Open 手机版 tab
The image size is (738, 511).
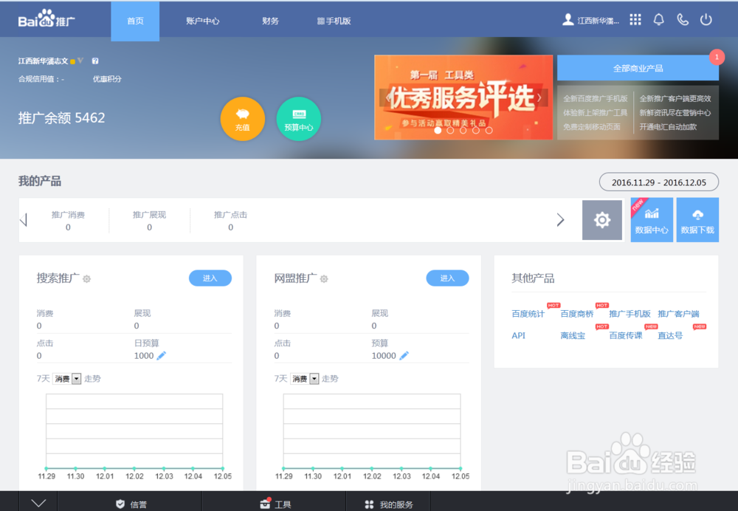334,21
